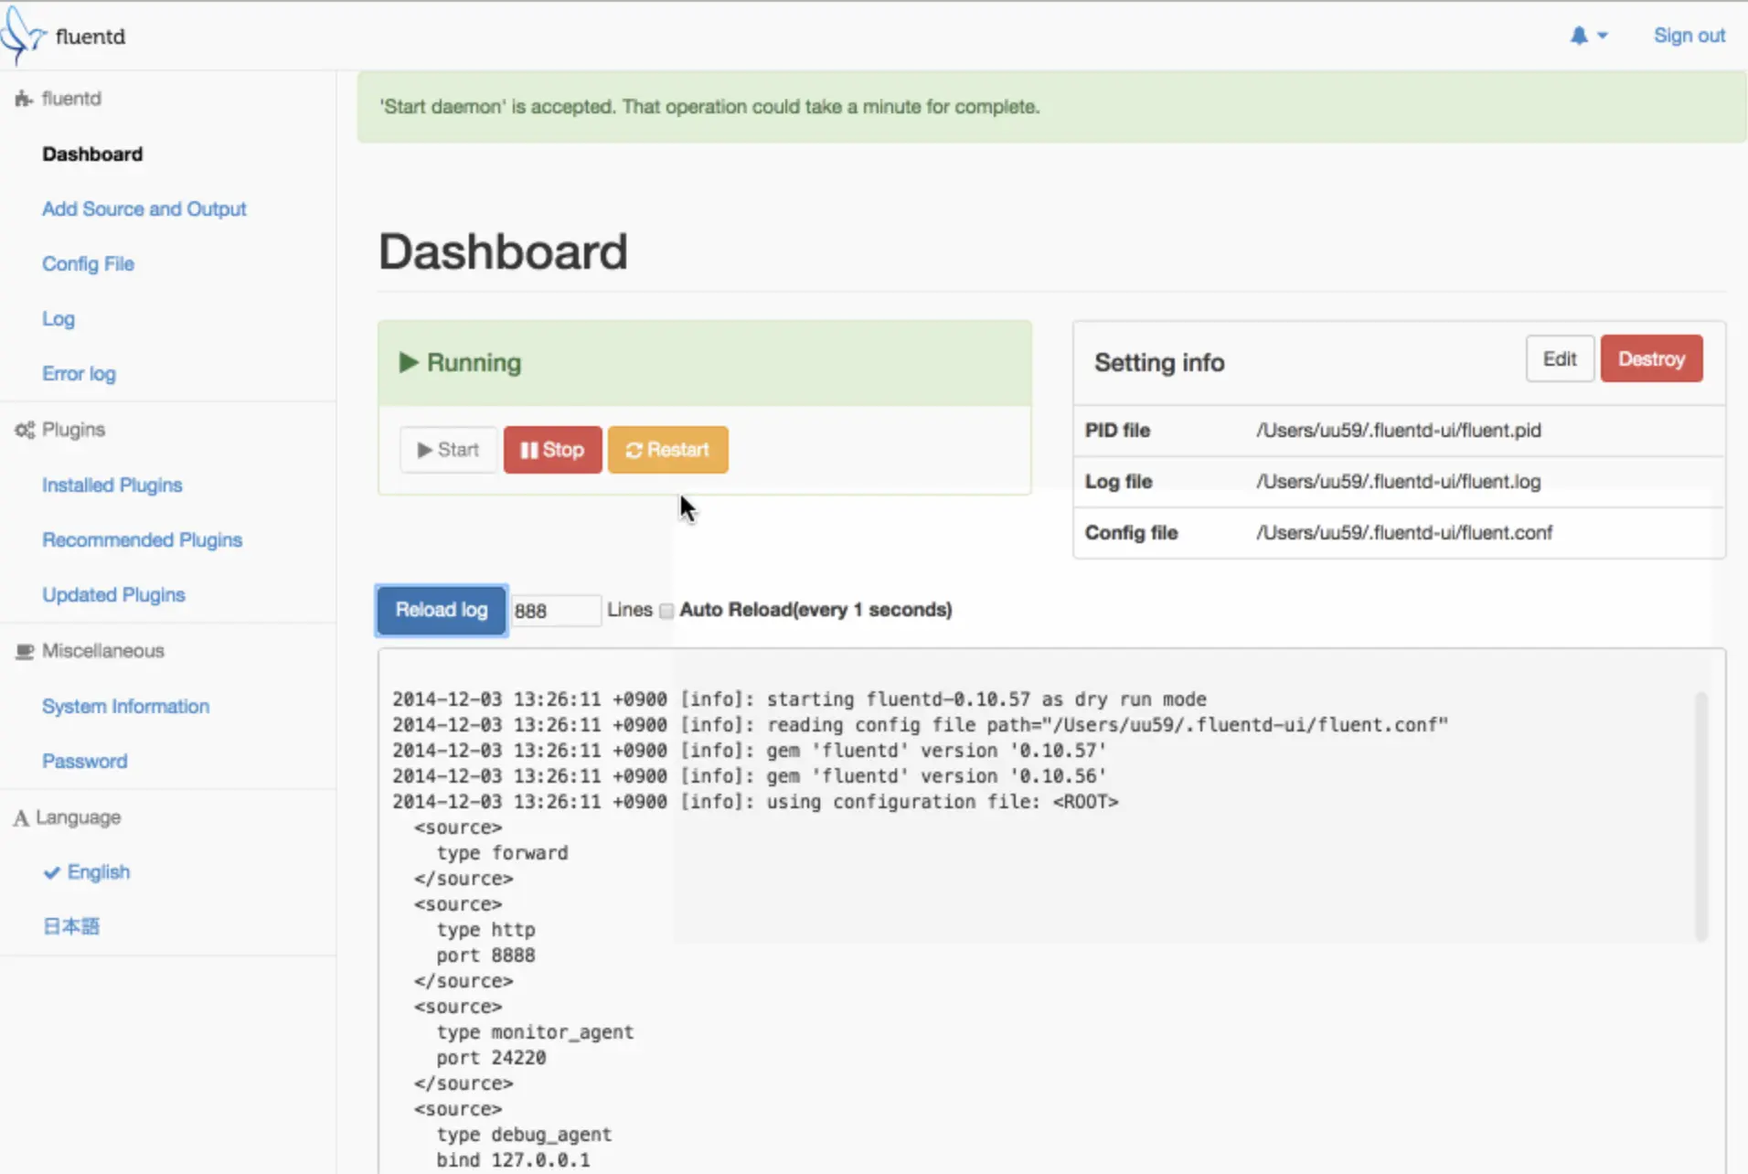Click the fluentd bird logo icon
The image size is (1748, 1174).
(23, 35)
